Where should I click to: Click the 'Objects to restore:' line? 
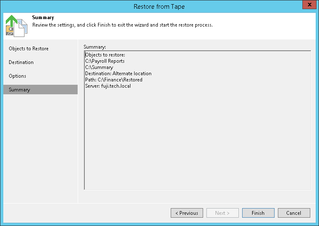click(x=105, y=55)
